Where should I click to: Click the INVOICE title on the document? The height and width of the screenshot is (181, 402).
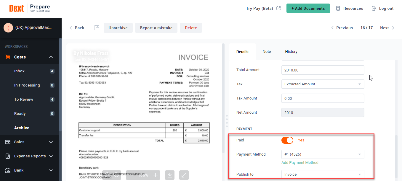coord(193,57)
